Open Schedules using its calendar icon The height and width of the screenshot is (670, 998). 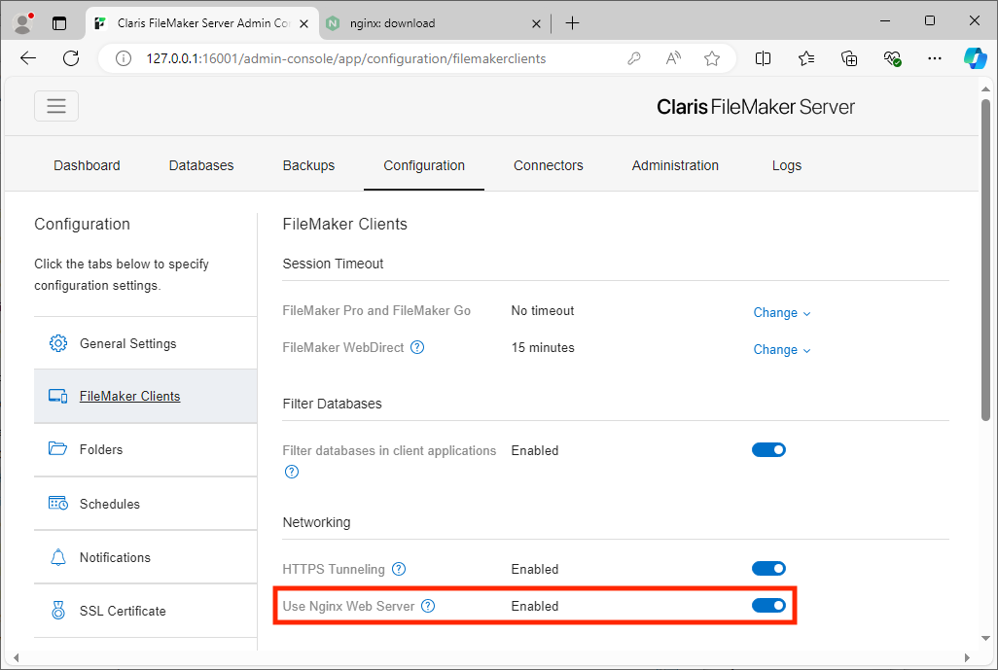tap(57, 503)
